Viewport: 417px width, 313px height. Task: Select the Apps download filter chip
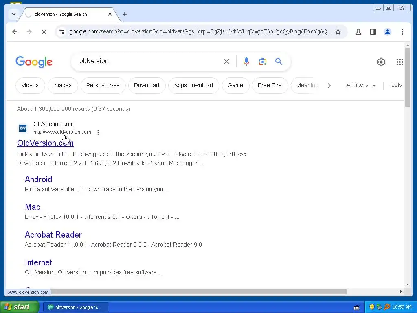click(x=193, y=86)
